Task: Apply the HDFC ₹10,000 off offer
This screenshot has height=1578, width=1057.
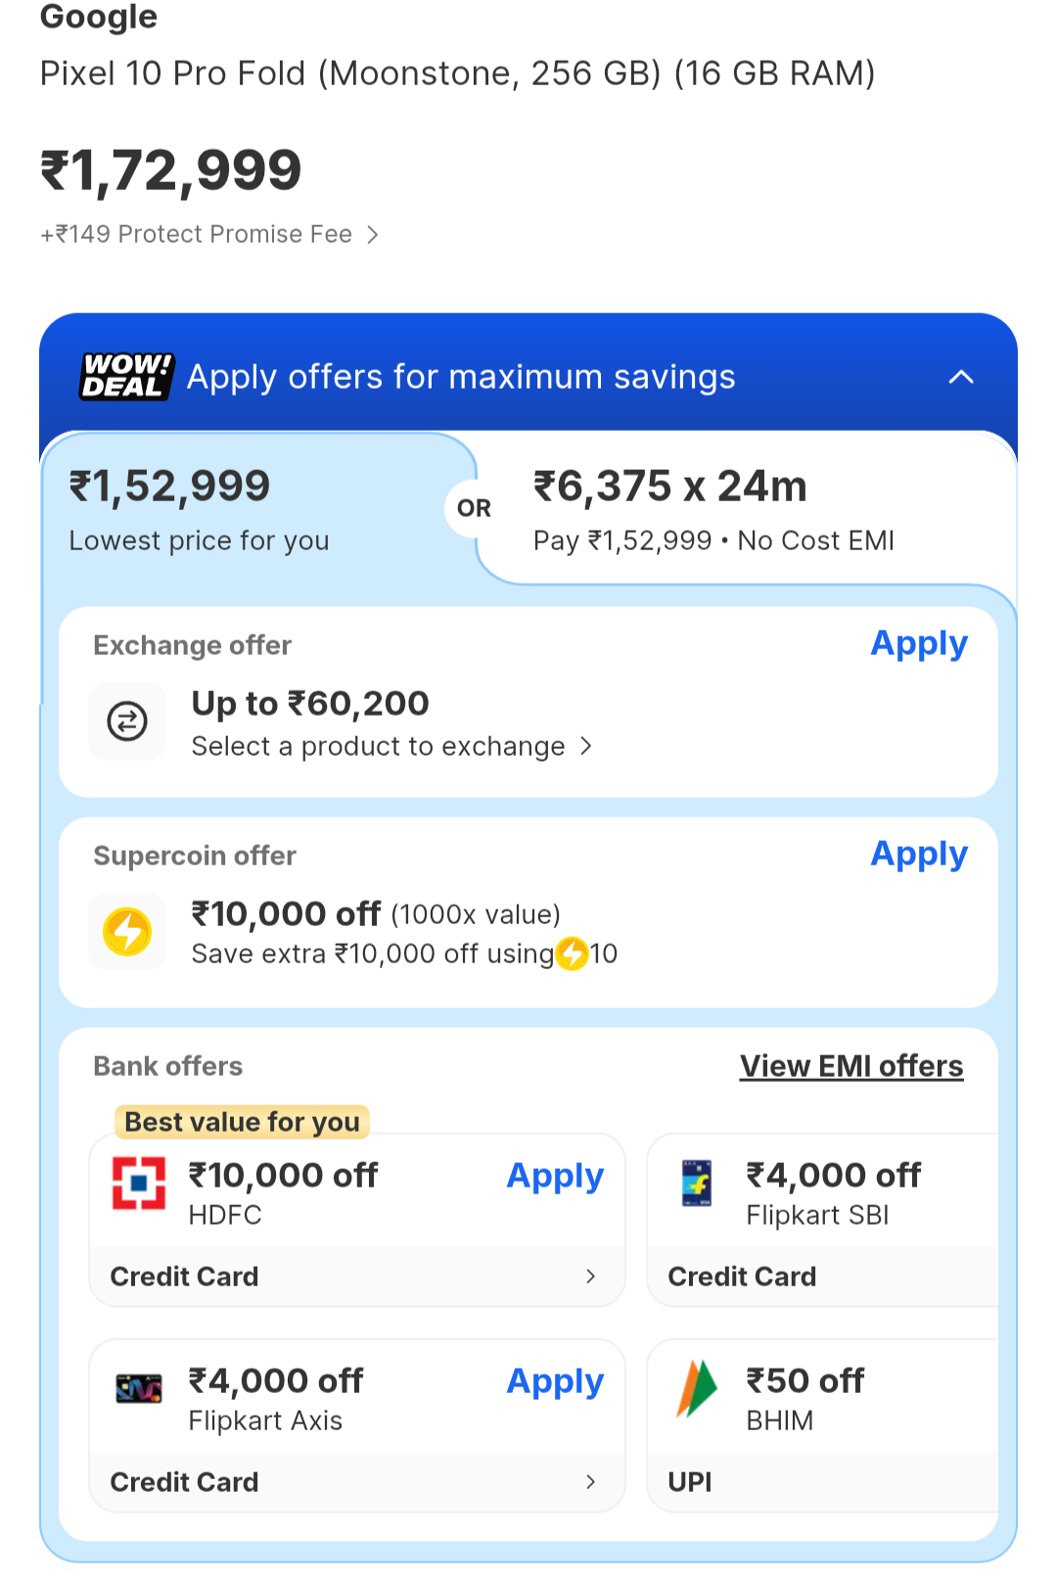Action: (x=555, y=1176)
